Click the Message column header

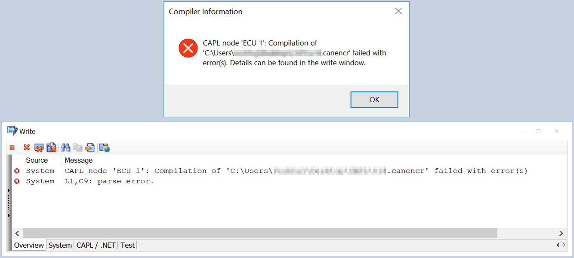click(x=78, y=160)
